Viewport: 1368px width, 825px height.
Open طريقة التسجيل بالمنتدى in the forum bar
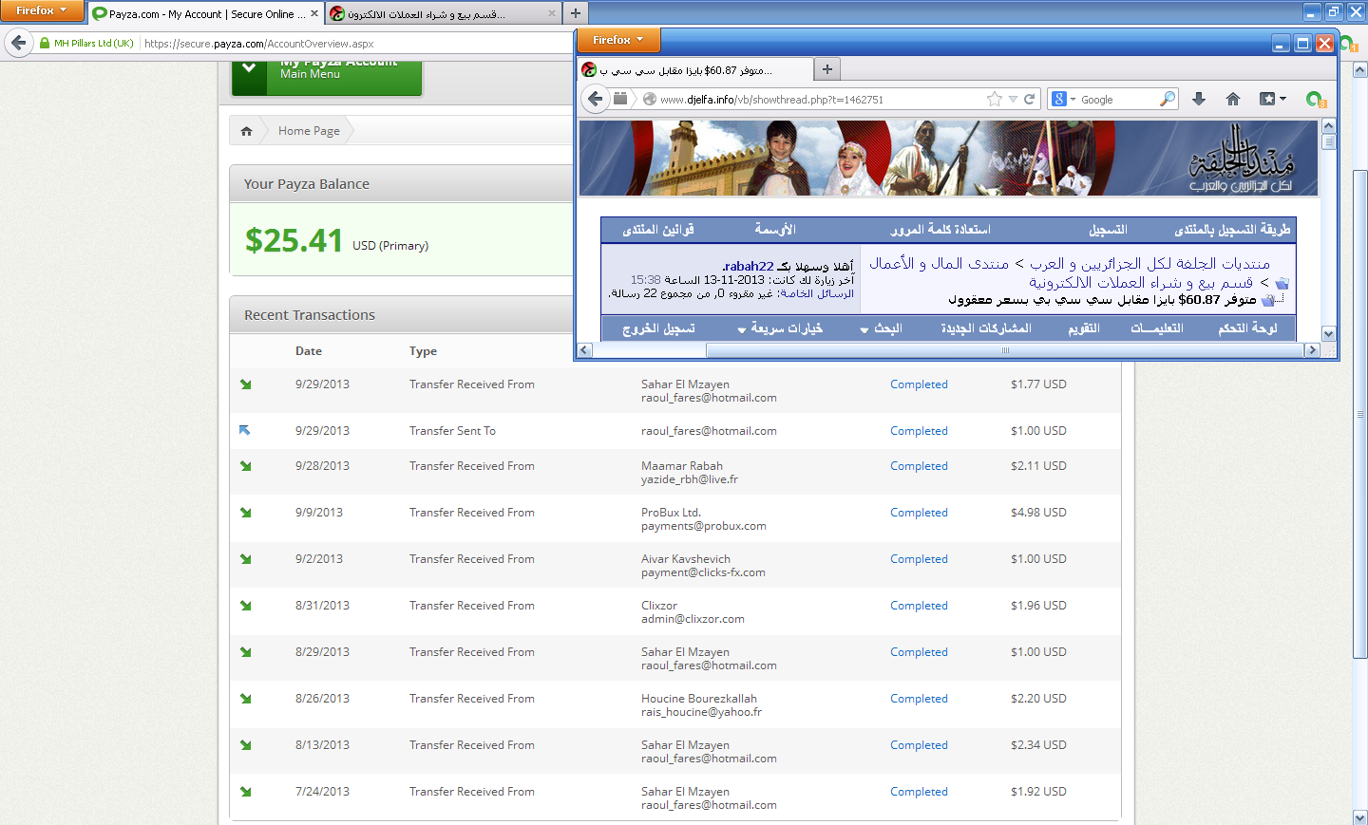[x=1232, y=230]
